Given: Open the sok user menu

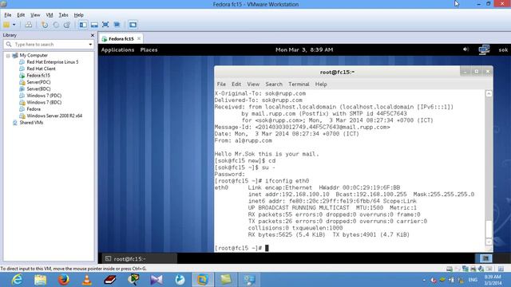Looking at the screenshot, I should tap(503, 49).
